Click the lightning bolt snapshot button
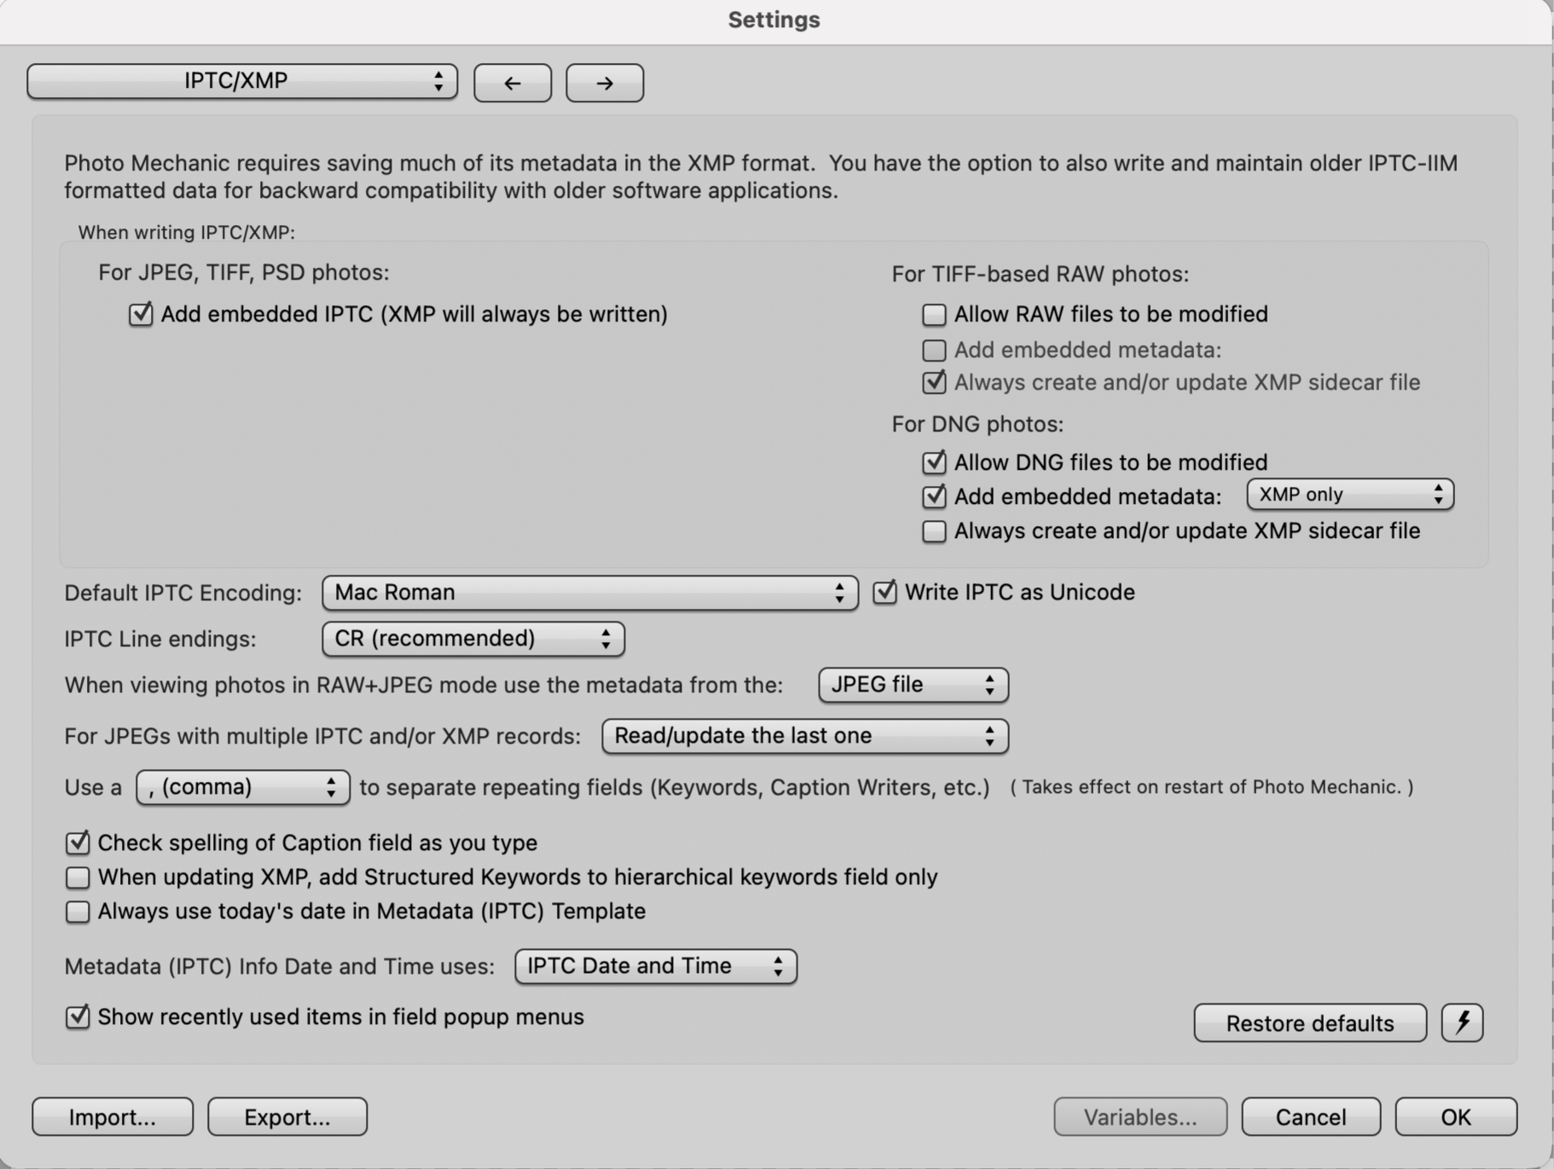Image resolution: width=1554 pixels, height=1169 pixels. pos(1462,1022)
